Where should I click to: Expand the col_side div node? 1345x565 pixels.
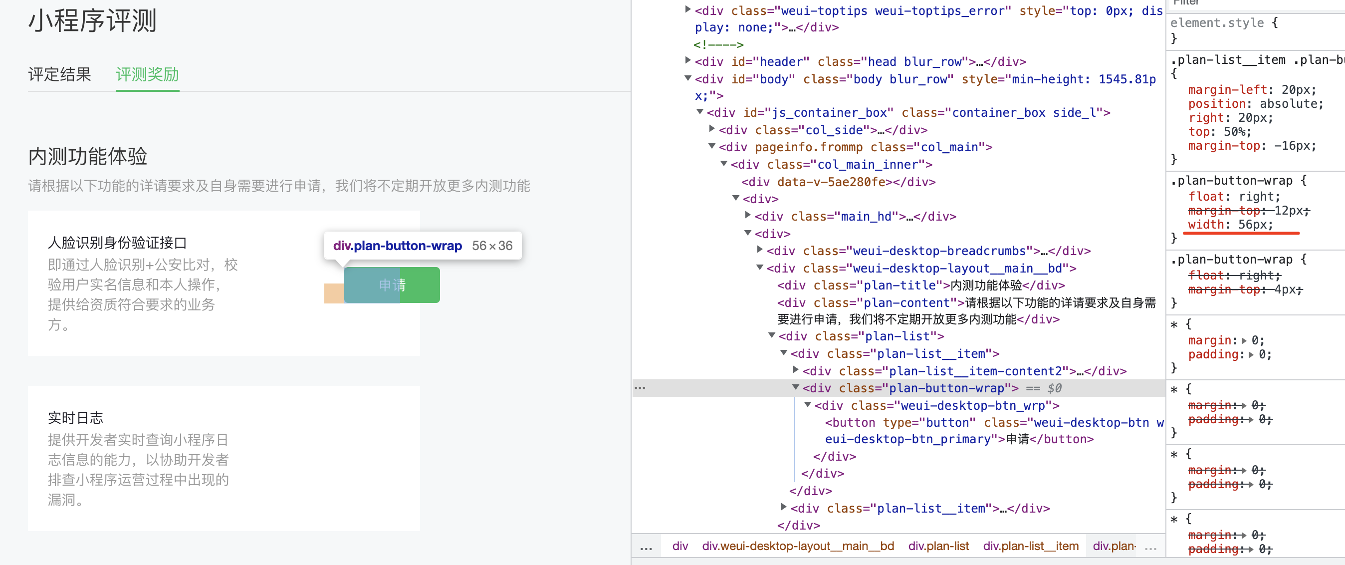tap(712, 129)
